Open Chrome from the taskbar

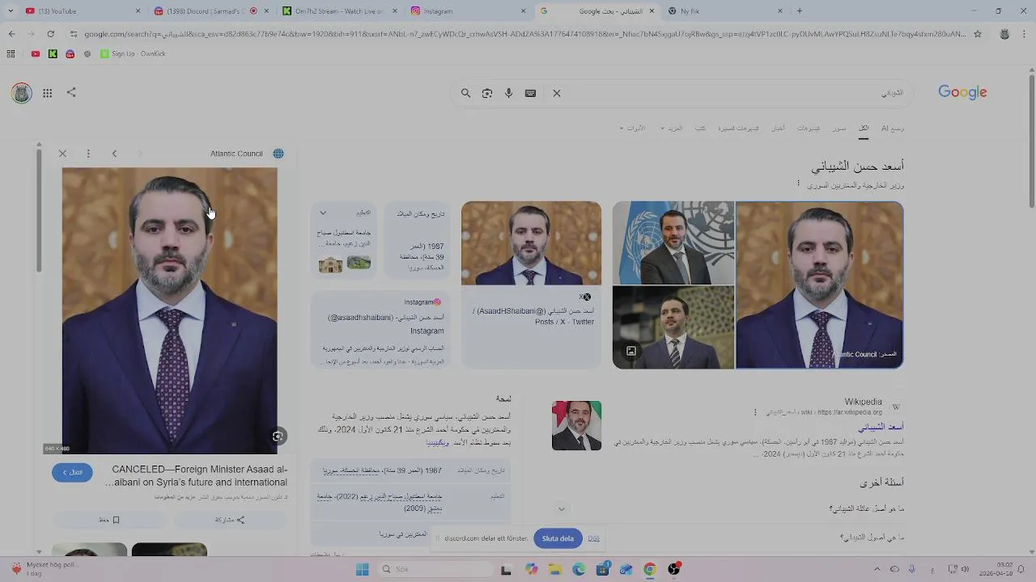point(649,570)
